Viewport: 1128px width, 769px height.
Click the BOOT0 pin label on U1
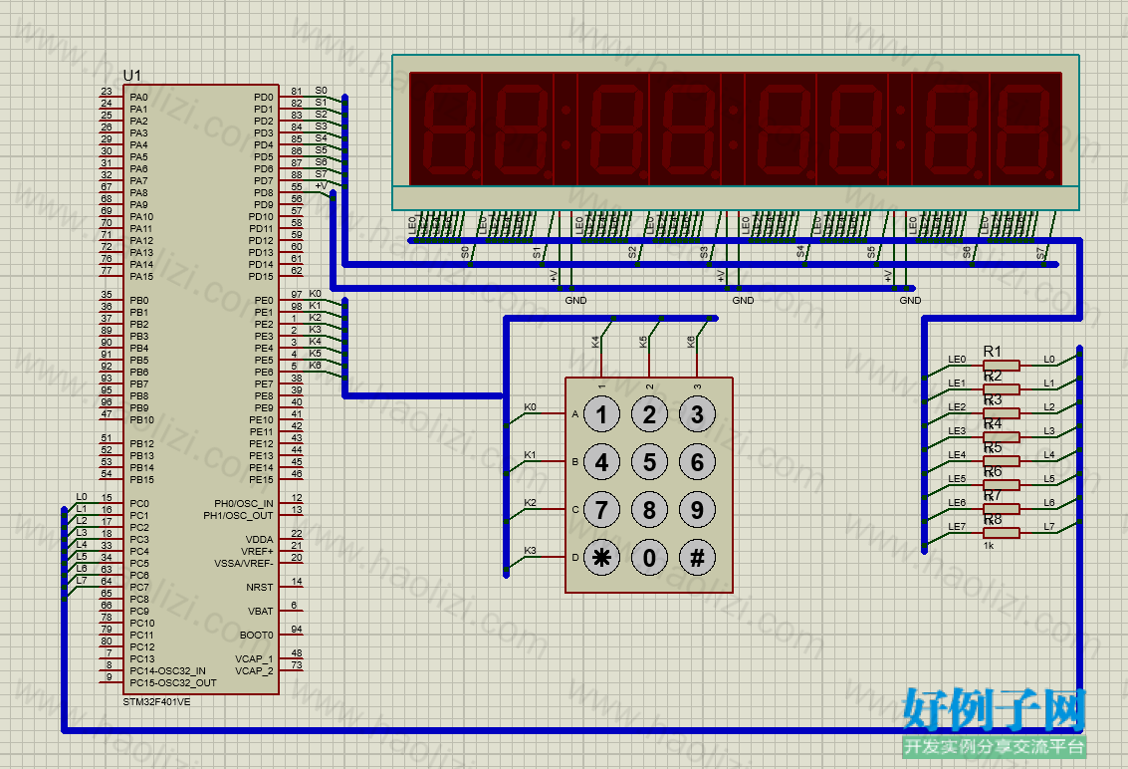tap(256, 636)
